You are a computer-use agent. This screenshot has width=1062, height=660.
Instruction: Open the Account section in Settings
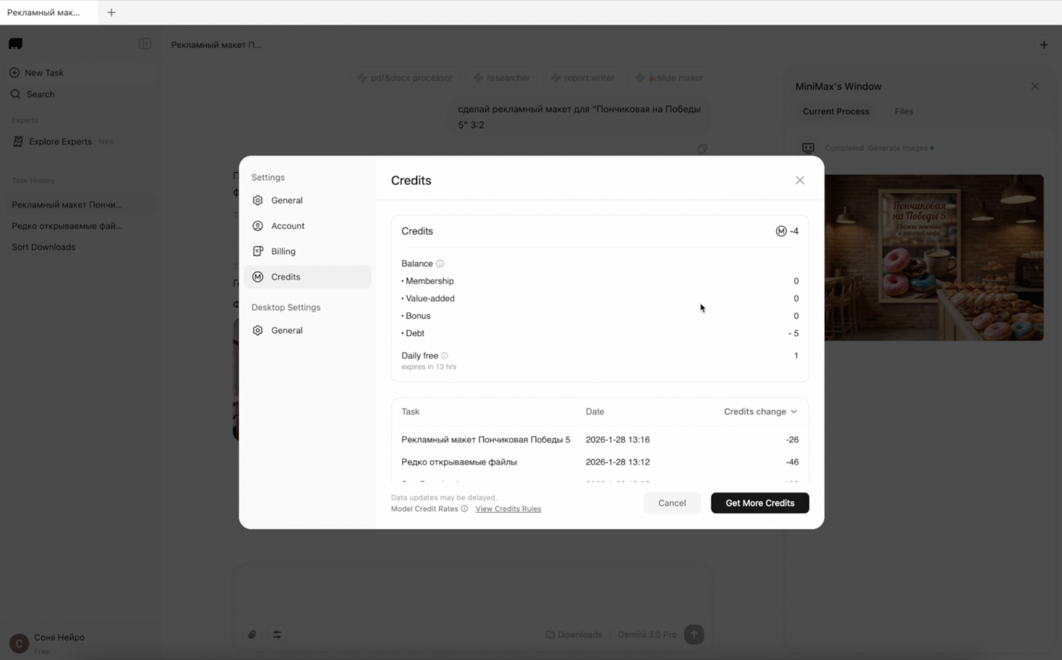coord(287,225)
